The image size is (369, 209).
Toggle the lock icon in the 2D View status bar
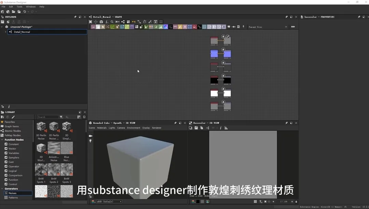(x=296, y=201)
